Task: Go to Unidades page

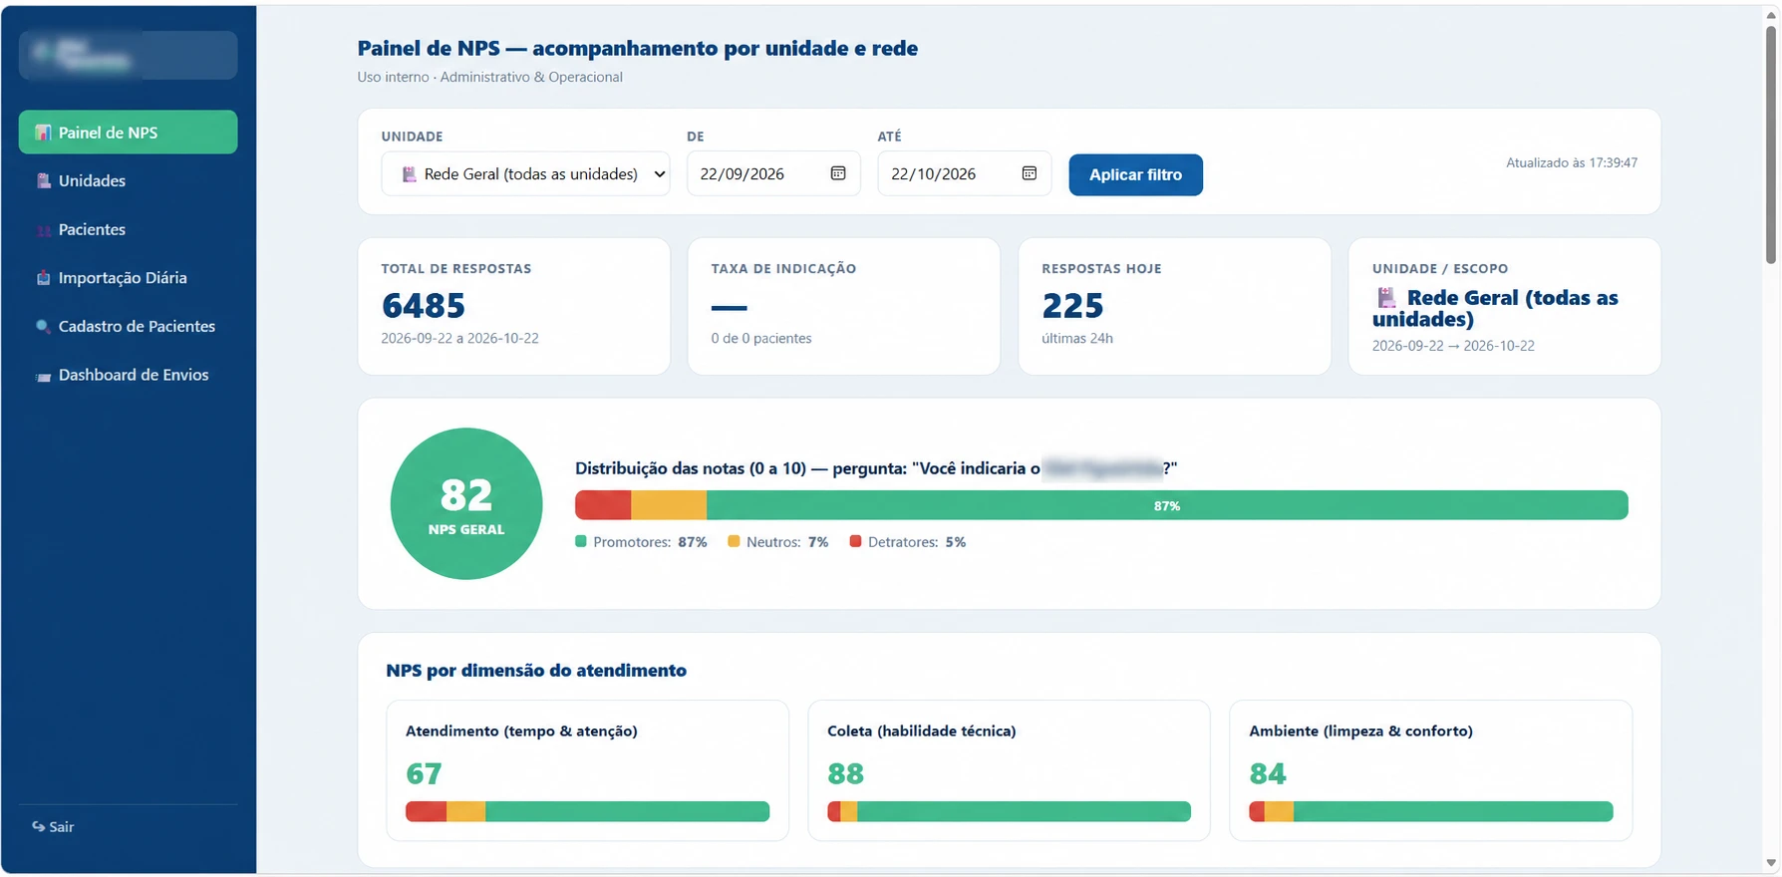Action: click(x=128, y=180)
